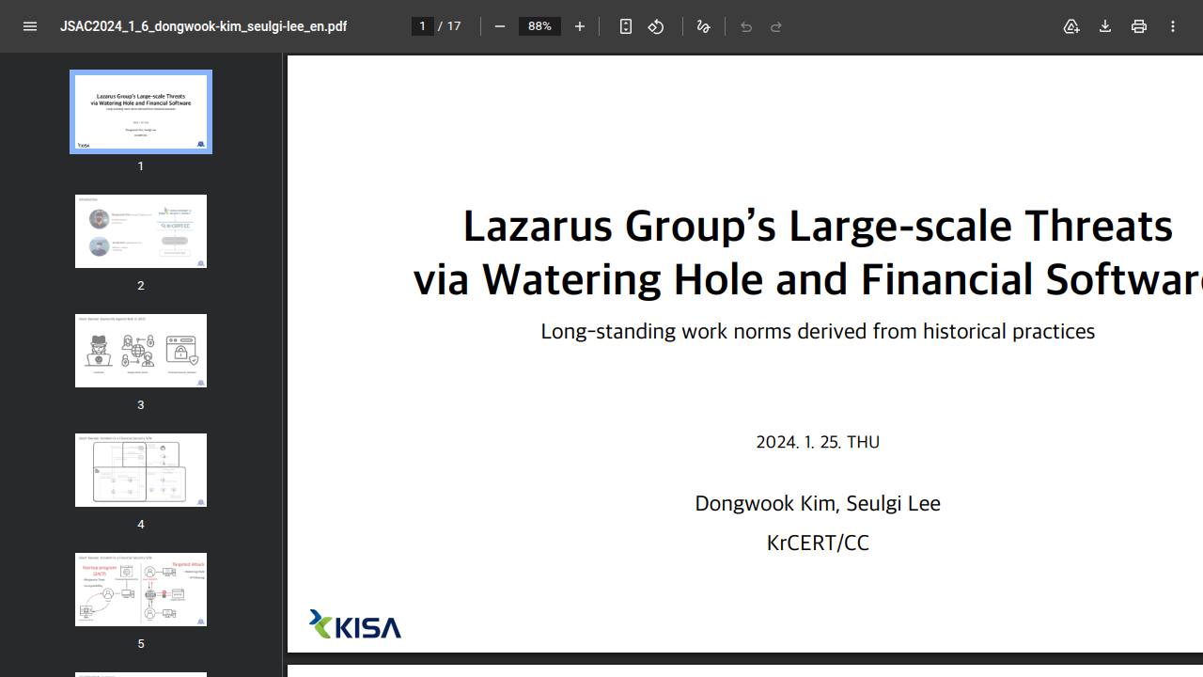Viewport: 1203px width, 677px height.
Task: Click the undo arrow icon
Action: pos(746,26)
